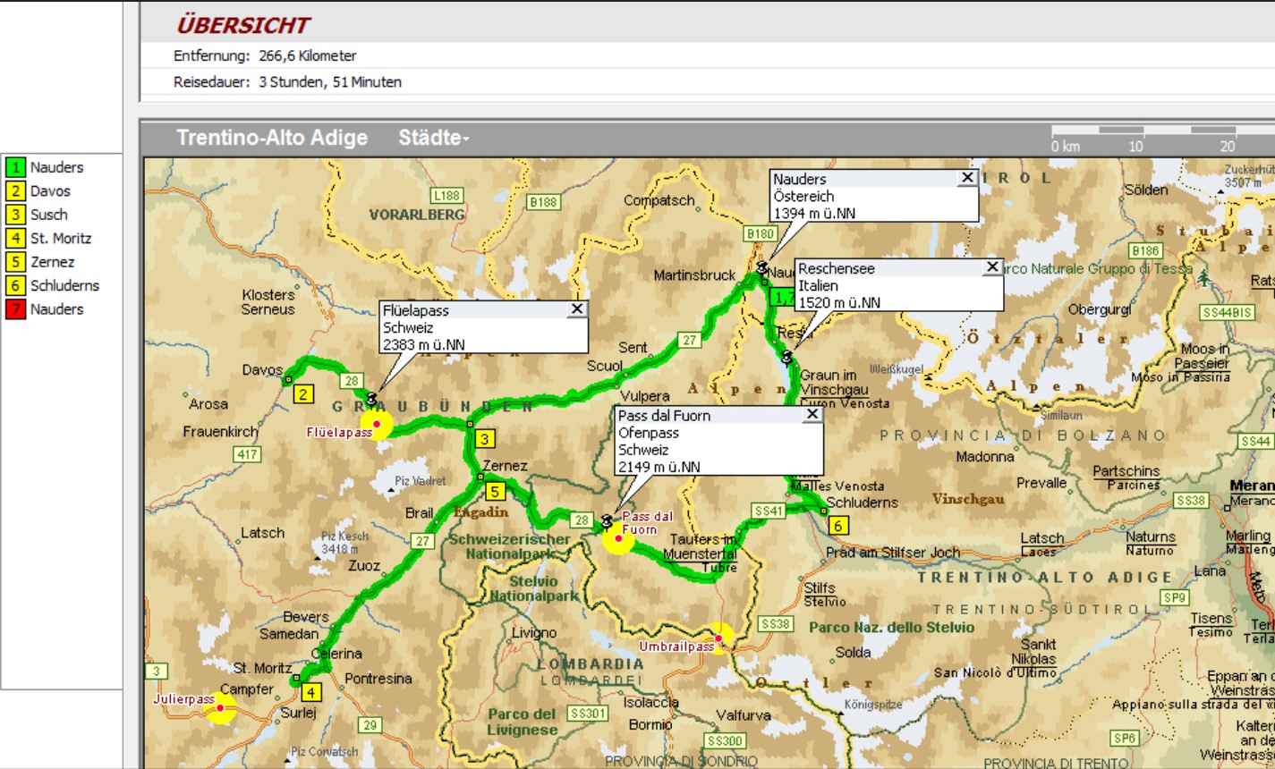Image resolution: width=1275 pixels, height=769 pixels.
Task: Select St. Moritz in the waypoint list
Action: click(x=60, y=238)
